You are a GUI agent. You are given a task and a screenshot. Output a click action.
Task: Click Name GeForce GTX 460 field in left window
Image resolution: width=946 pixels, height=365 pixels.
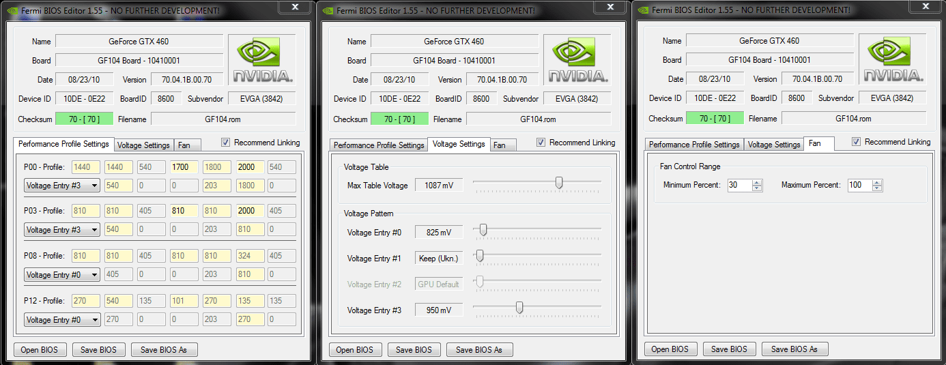(x=139, y=41)
